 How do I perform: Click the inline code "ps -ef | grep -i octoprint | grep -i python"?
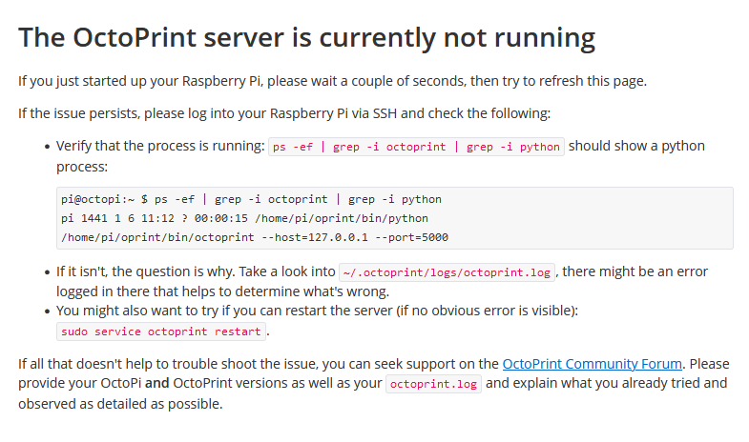tap(416, 147)
